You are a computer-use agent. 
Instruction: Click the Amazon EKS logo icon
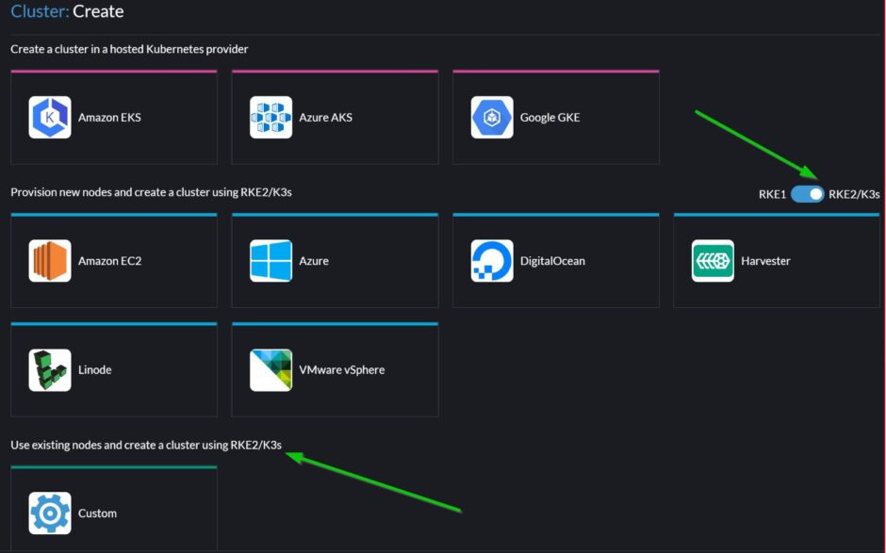[50, 118]
